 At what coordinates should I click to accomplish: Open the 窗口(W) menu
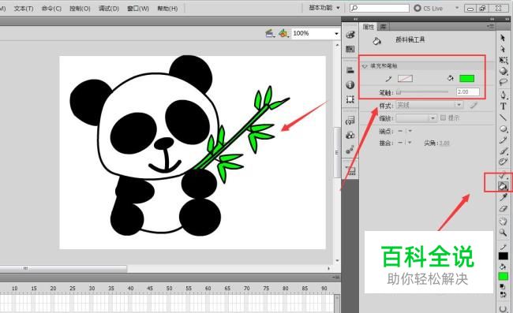tap(138, 9)
